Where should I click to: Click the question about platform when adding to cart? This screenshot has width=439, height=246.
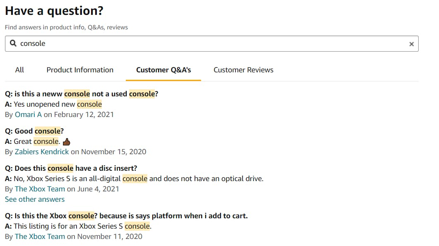point(126,216)
